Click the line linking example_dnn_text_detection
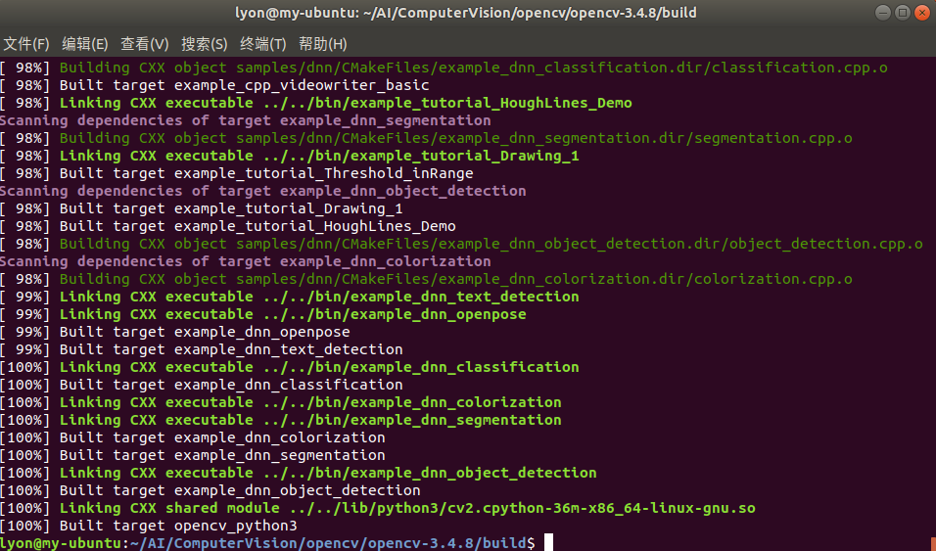Image resolution: width=936 pixels, height=551 pixels. 290,297
